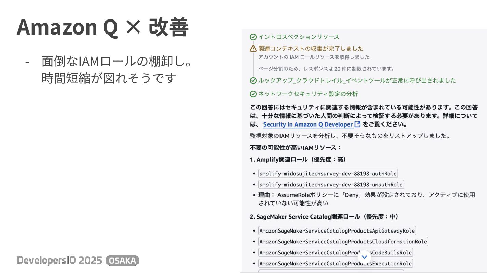Image resolution: width=492 pixels, height=277 pixels.
Task: Click the ProductsExecutionRole role name
Action: (336, 264)
